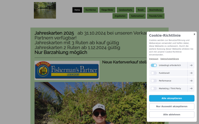Open the Rechtliches menu item
The image size is (199, 124).
point(91,10)
